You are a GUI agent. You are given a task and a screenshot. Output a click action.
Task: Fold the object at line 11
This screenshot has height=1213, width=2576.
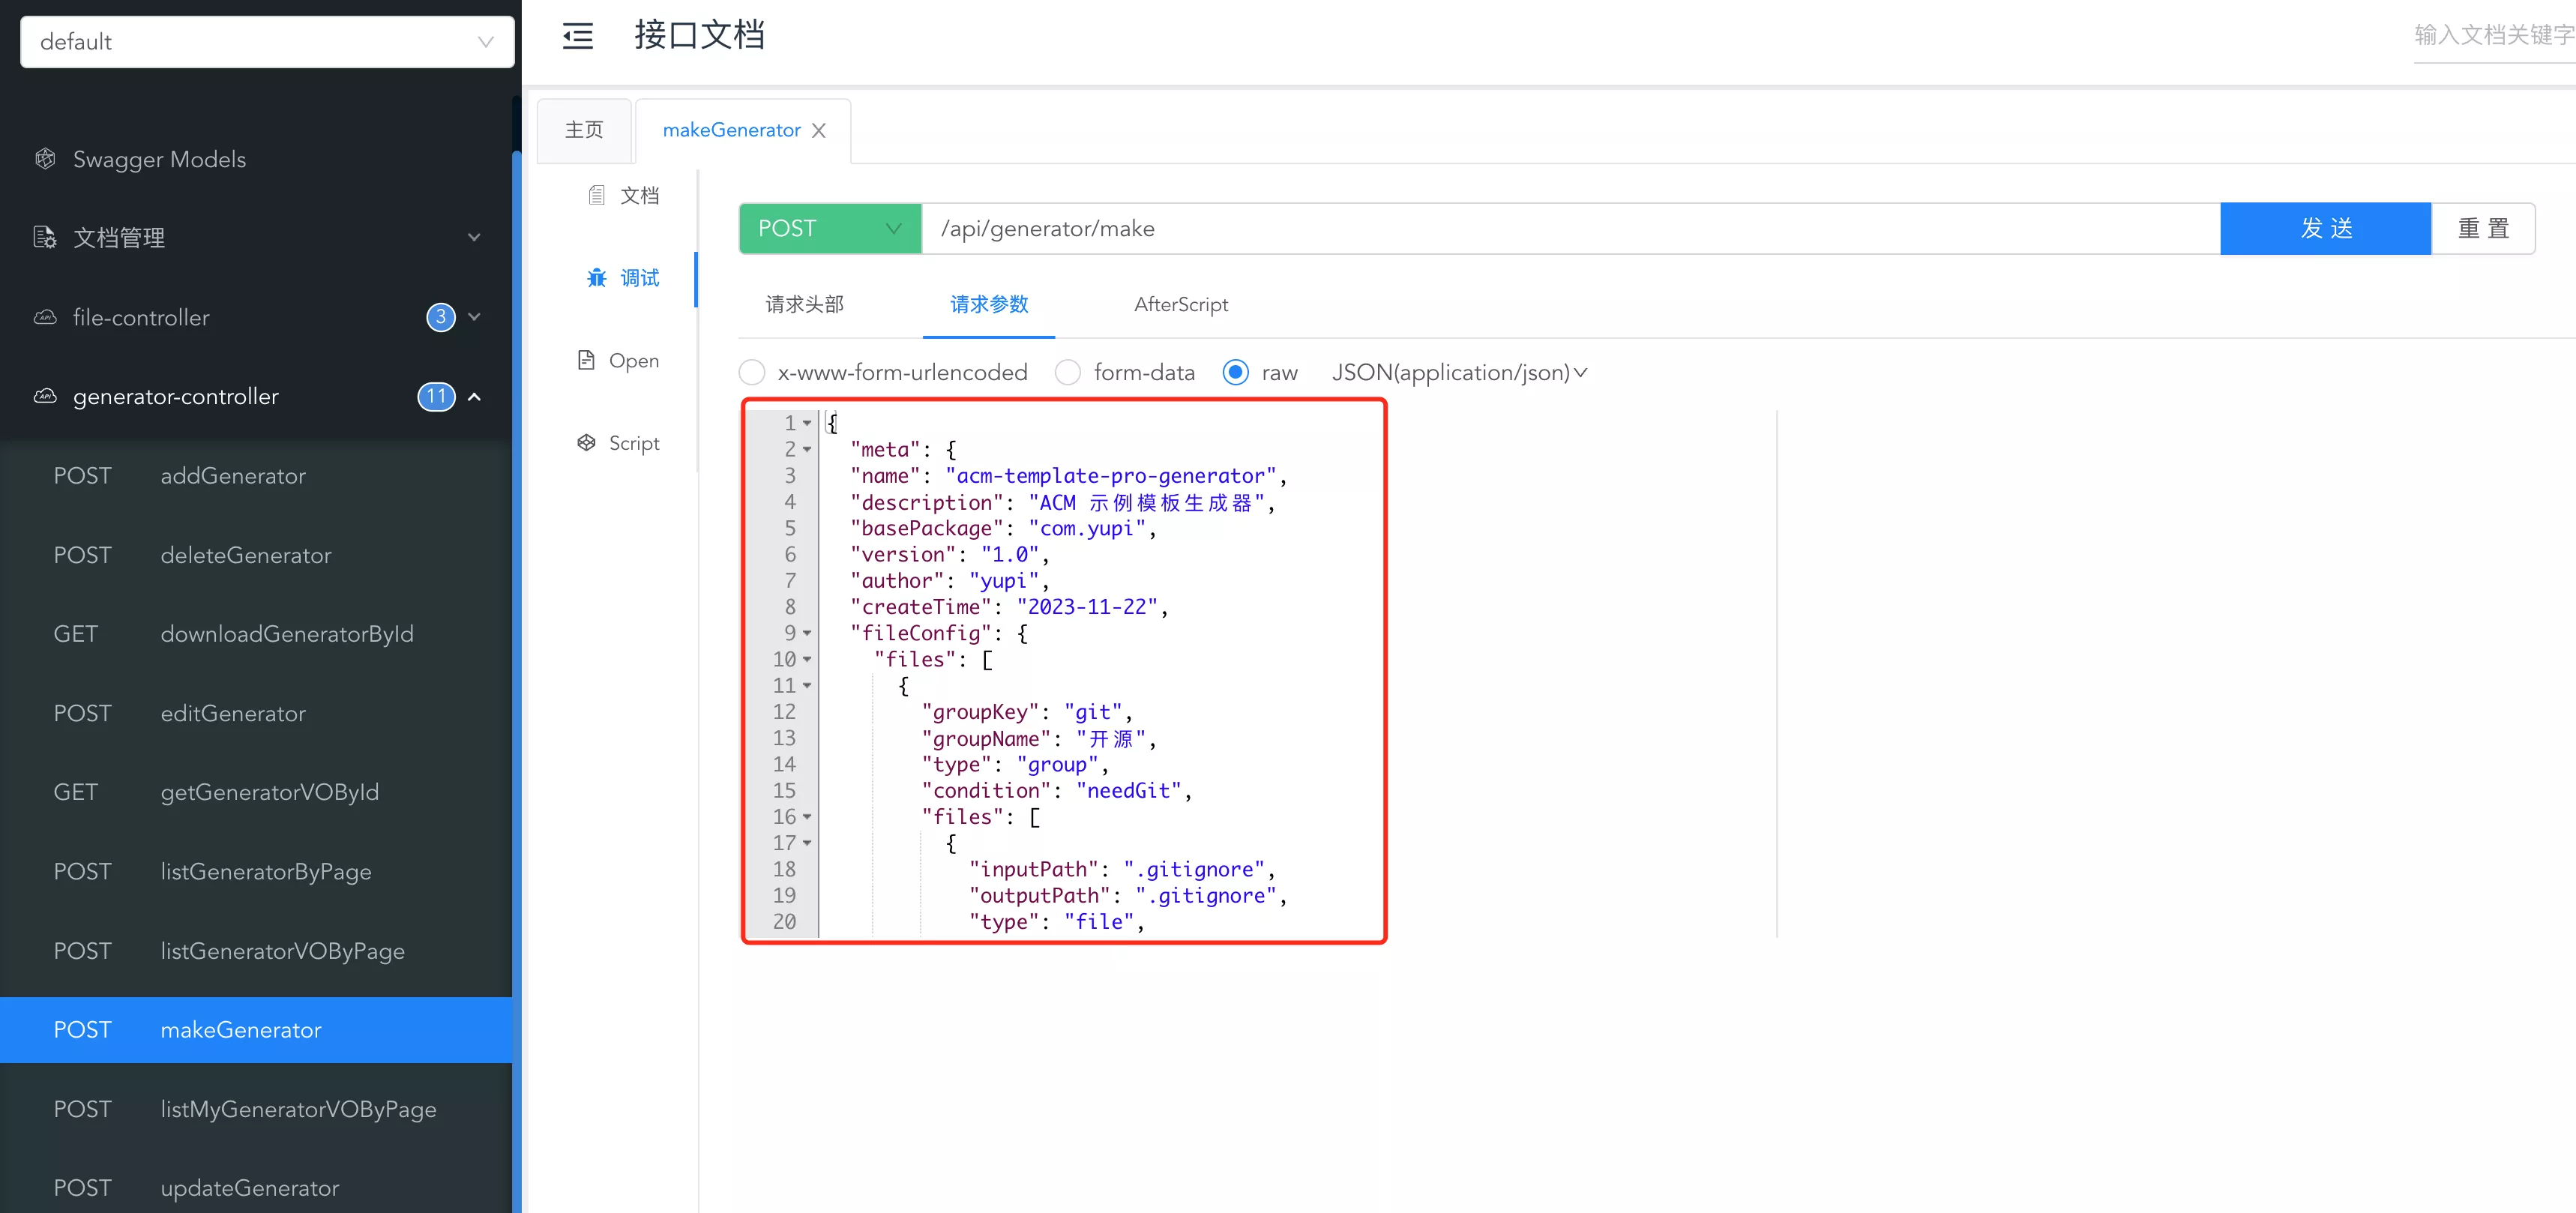click(807, 685)
